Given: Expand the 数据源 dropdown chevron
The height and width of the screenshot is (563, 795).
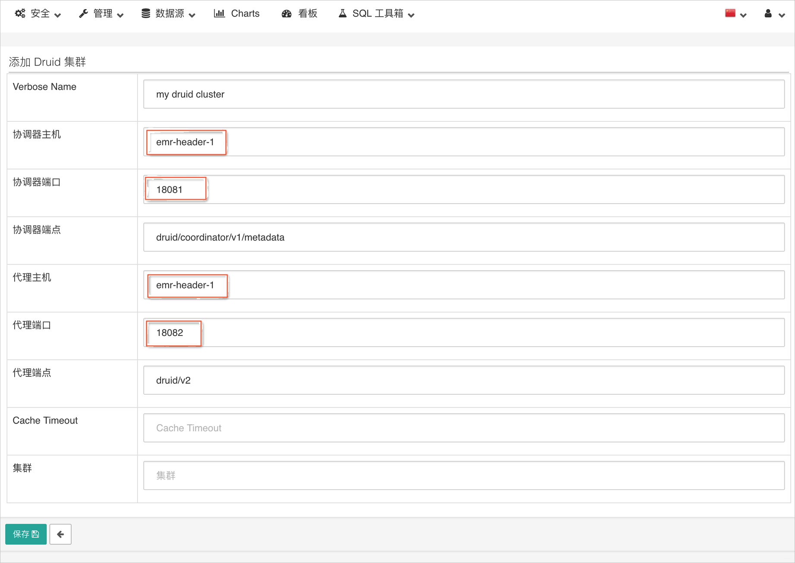Looking at the screenshot, I should point(192,15).
